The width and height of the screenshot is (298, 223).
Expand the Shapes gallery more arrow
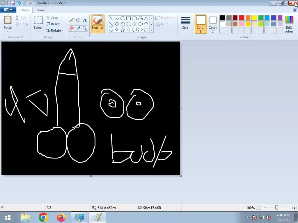(x=151, y=30)
